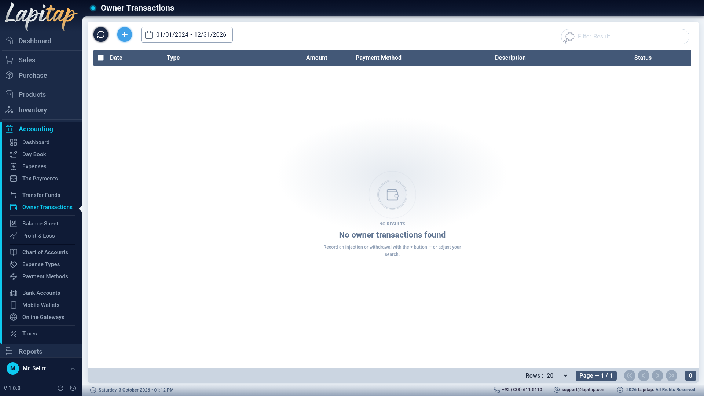Open the date range picker

click(x=187, y=35)
